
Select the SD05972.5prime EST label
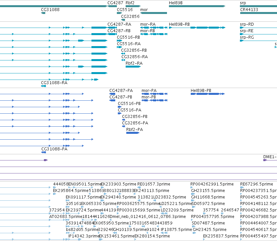(208, 204)
